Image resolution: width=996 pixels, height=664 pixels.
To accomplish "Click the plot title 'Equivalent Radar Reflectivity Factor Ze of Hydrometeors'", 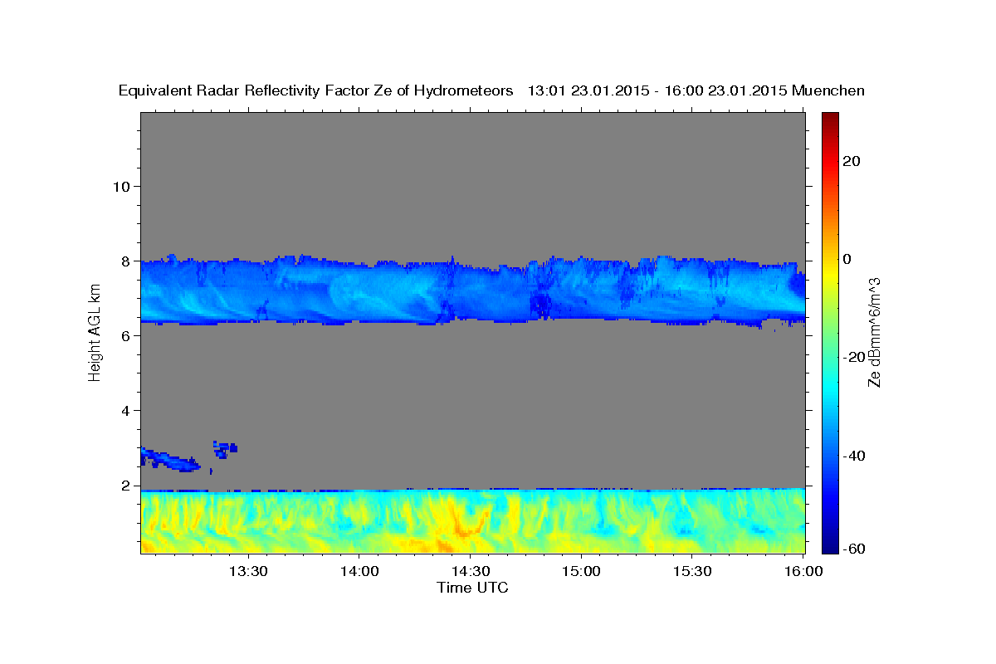I will 316,91.
